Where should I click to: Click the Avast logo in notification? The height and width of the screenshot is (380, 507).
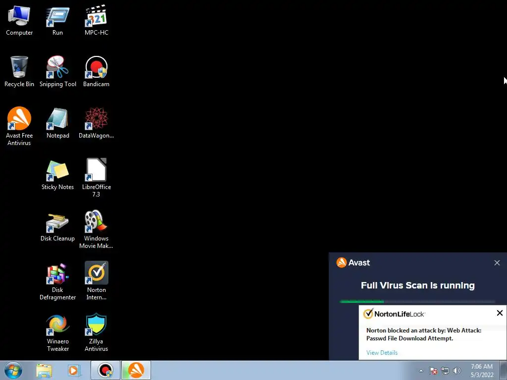click(353, 262)
